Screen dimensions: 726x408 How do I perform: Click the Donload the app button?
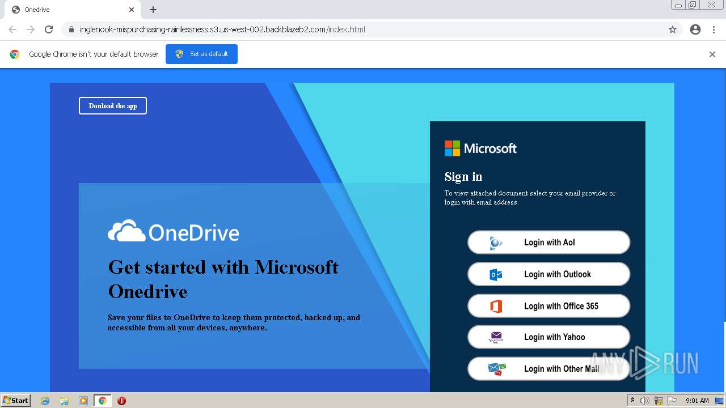pyautogui.click(x=113, y=106)
